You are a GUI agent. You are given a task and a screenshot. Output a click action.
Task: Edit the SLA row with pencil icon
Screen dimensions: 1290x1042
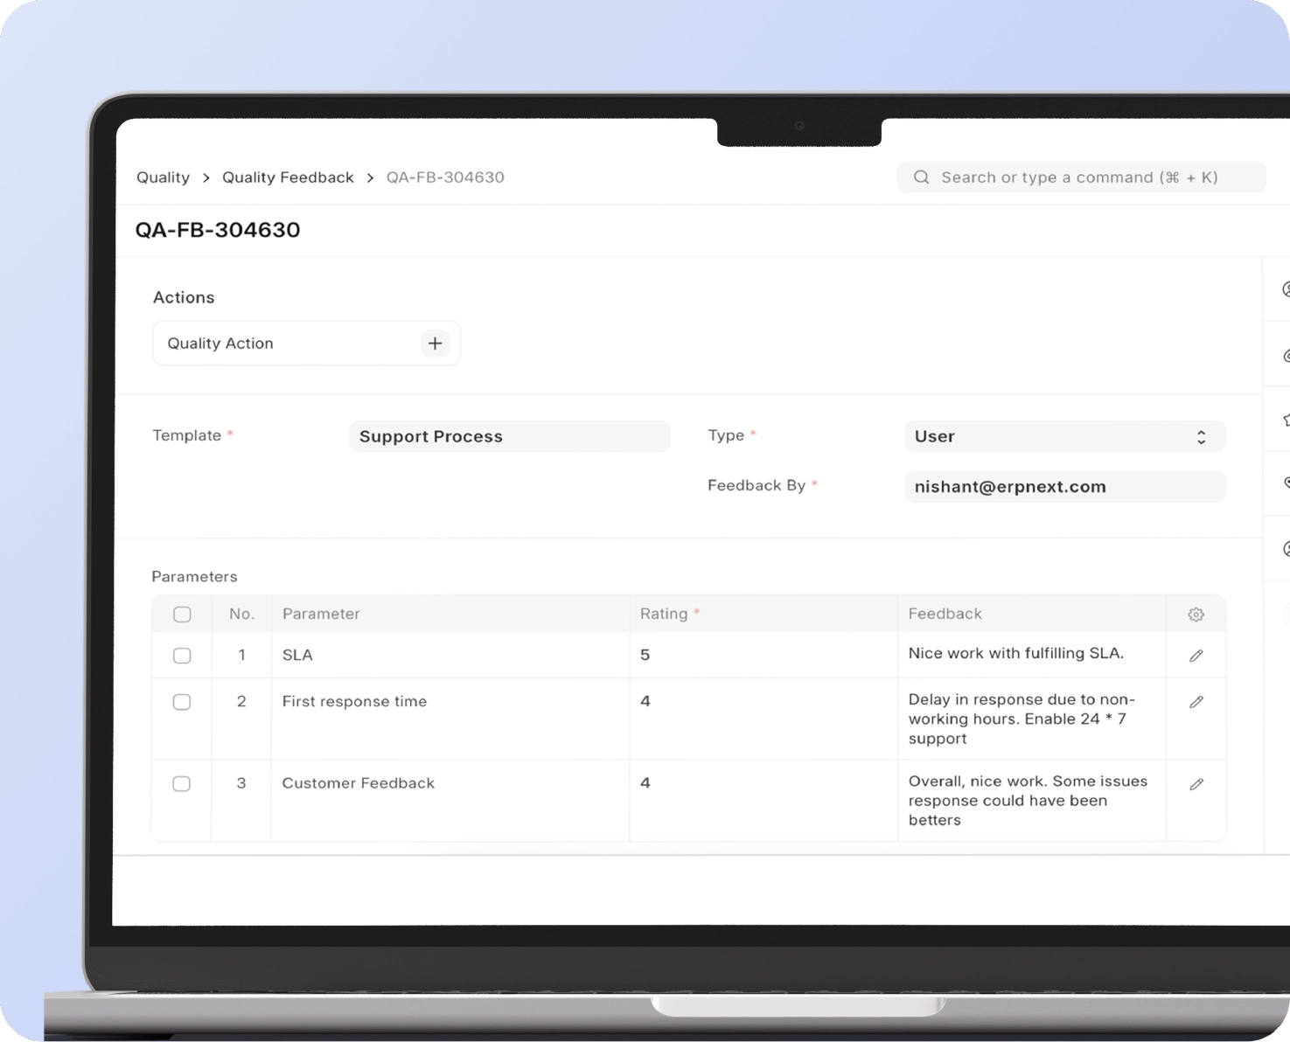(x=1196, y=656)
